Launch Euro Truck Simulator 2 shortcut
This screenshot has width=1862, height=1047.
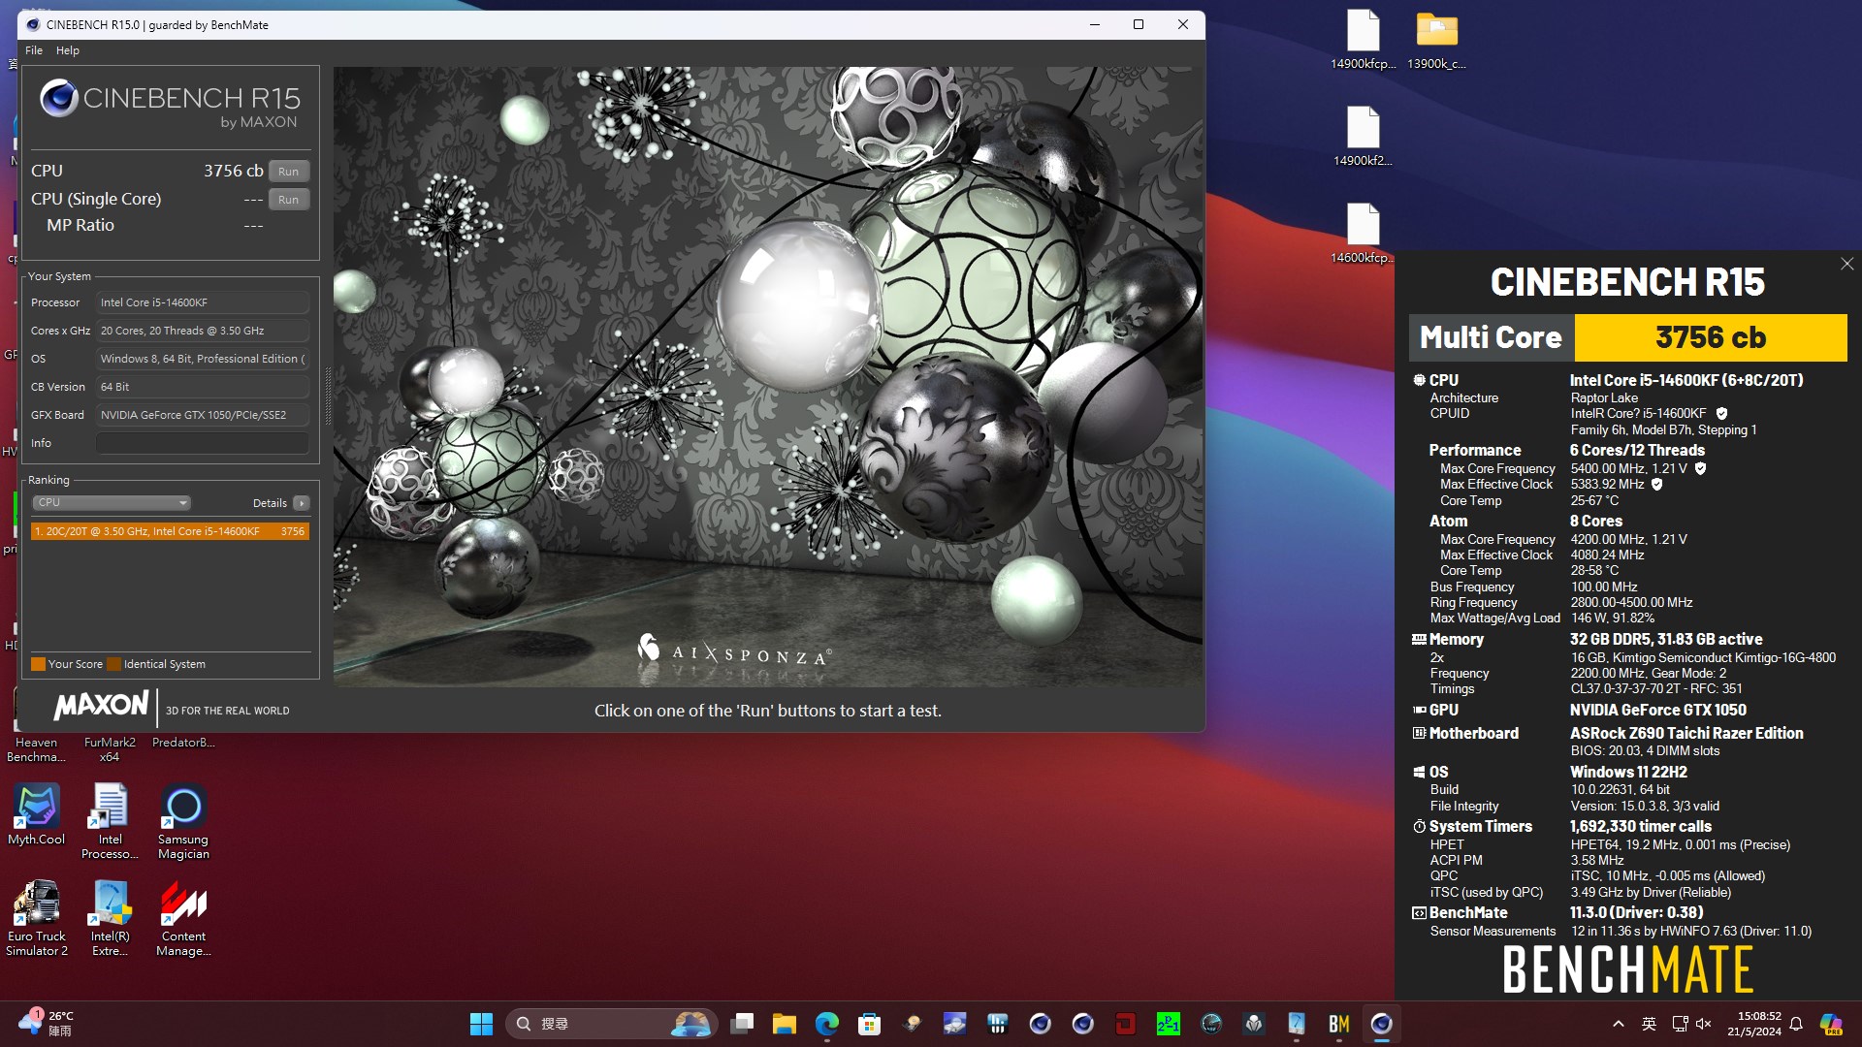tap(37, 919)
